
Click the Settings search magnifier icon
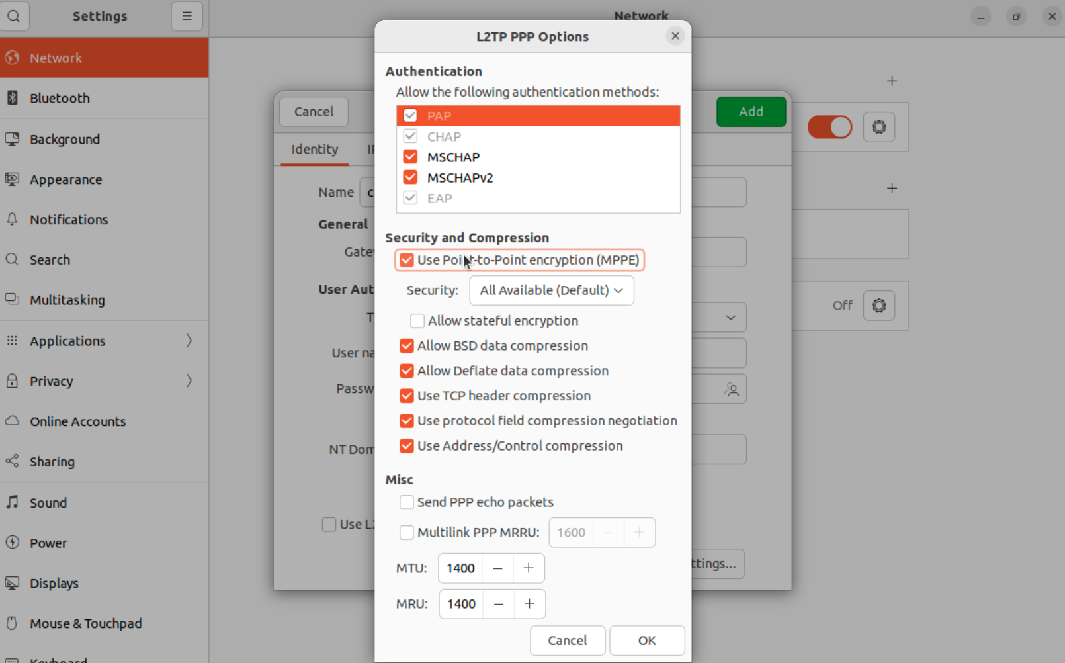point(14,16)
